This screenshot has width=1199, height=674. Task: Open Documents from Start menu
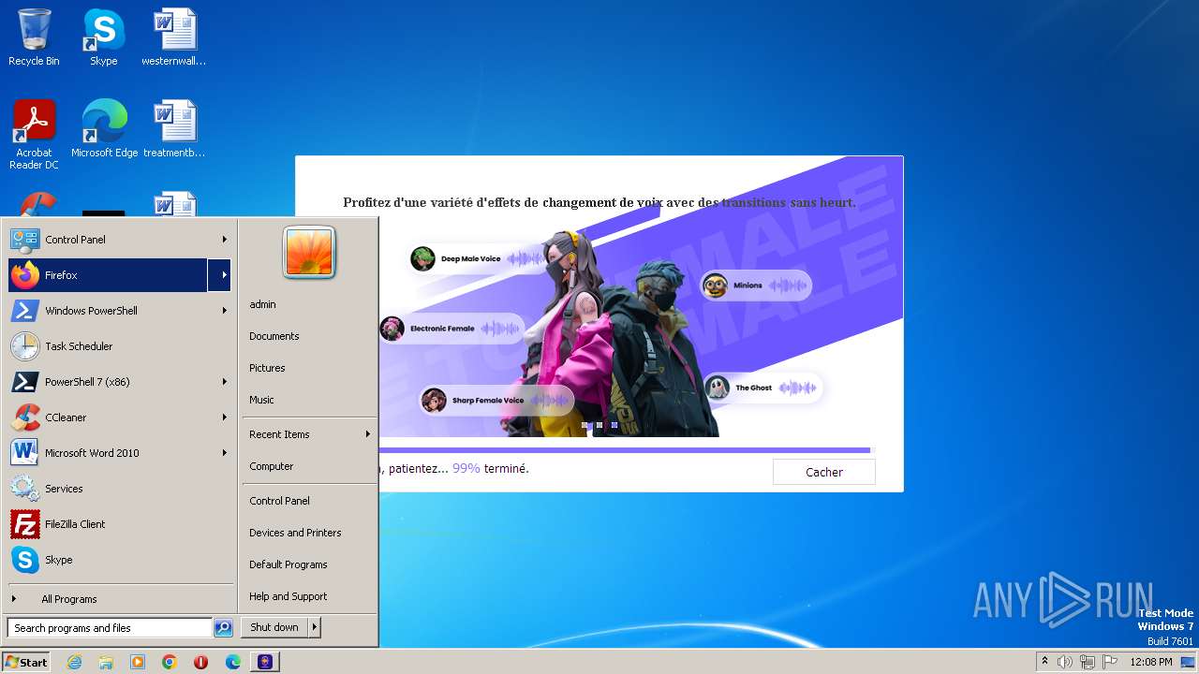click(309, 336)
